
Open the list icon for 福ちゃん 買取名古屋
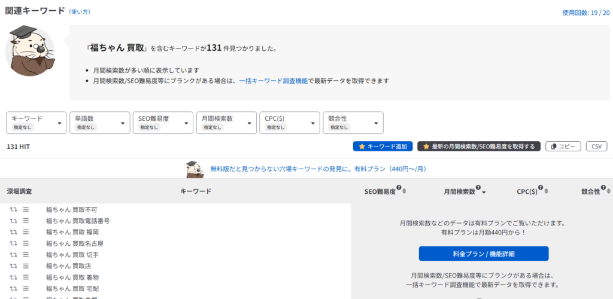point(26,243)
